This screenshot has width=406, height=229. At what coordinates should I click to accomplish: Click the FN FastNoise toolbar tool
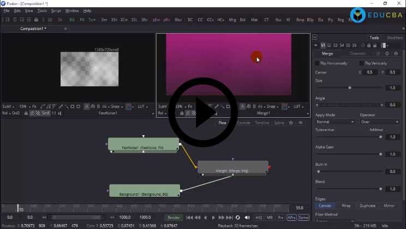point(82,20)
